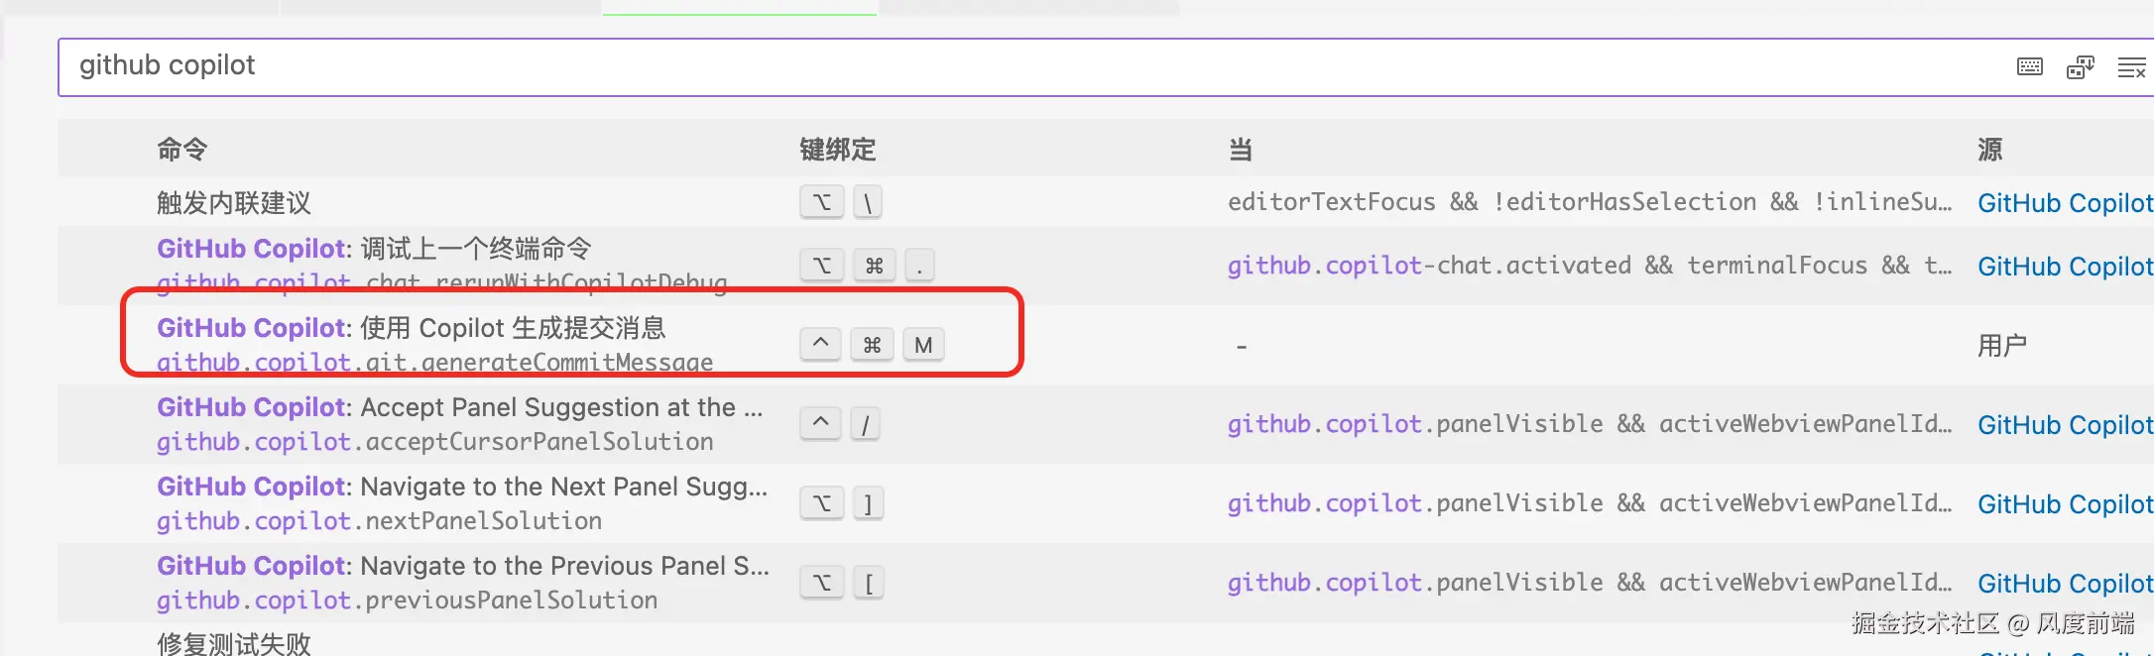Click github.copilot.git.generateCommitMessage command ID

tap(435, 362)
